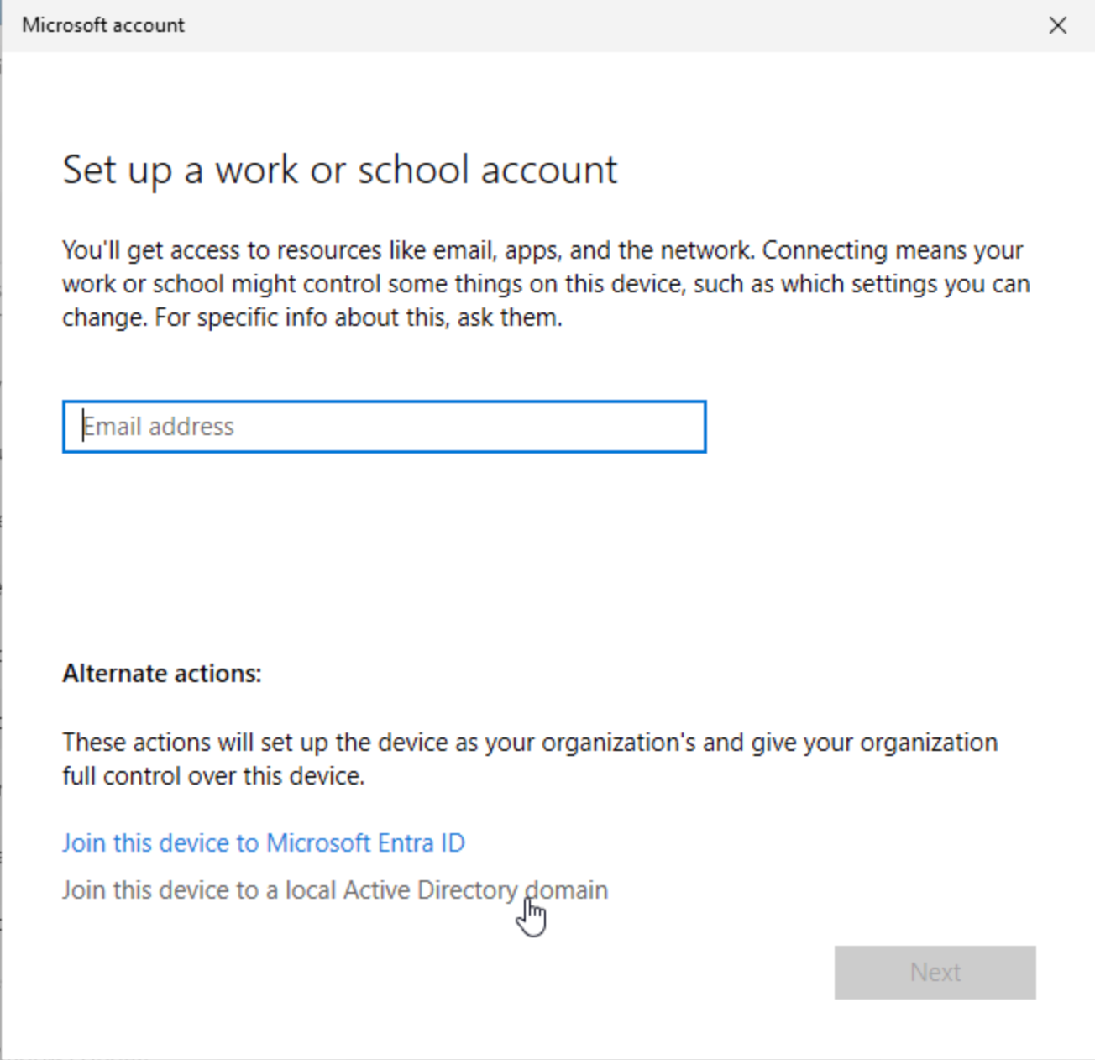Screen dimensions: 1095x1060
Task: Click the Microsoft account title bar text
Action: click(103, 25)
